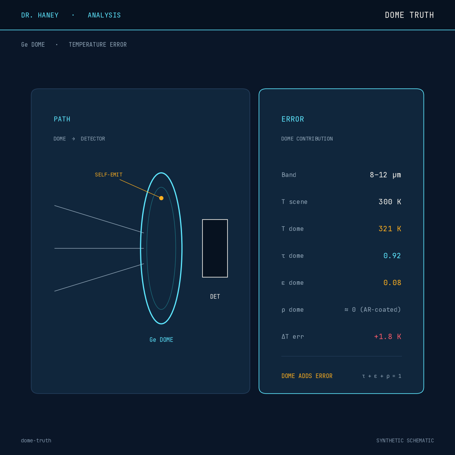This screenshot has height=455, width=455.
Task: Click the "ρ dome" row label
Action: (293, 310)
